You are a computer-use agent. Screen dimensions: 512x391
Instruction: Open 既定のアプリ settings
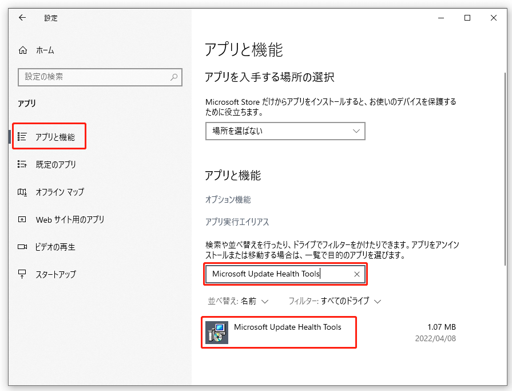[x=47, y=164]
